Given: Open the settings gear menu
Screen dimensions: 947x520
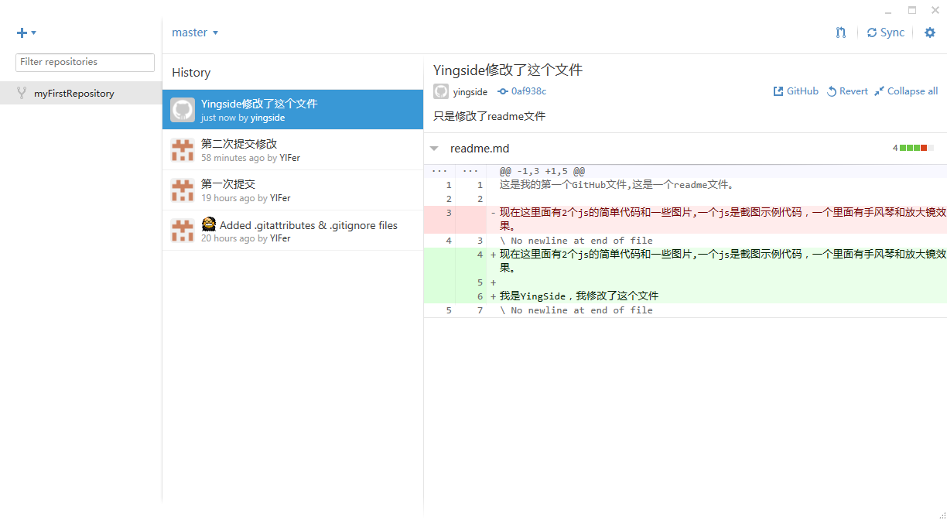Looking at the screenshot, I should (x=930, y=32).
